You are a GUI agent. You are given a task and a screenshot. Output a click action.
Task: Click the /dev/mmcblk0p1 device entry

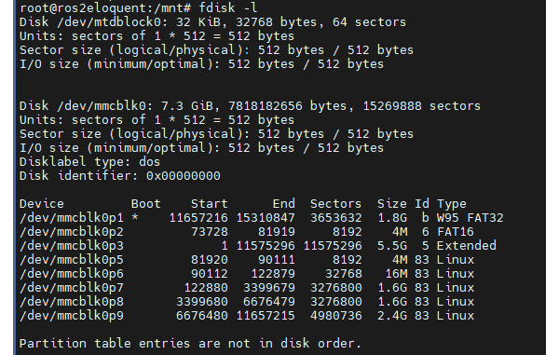[72, 218]
